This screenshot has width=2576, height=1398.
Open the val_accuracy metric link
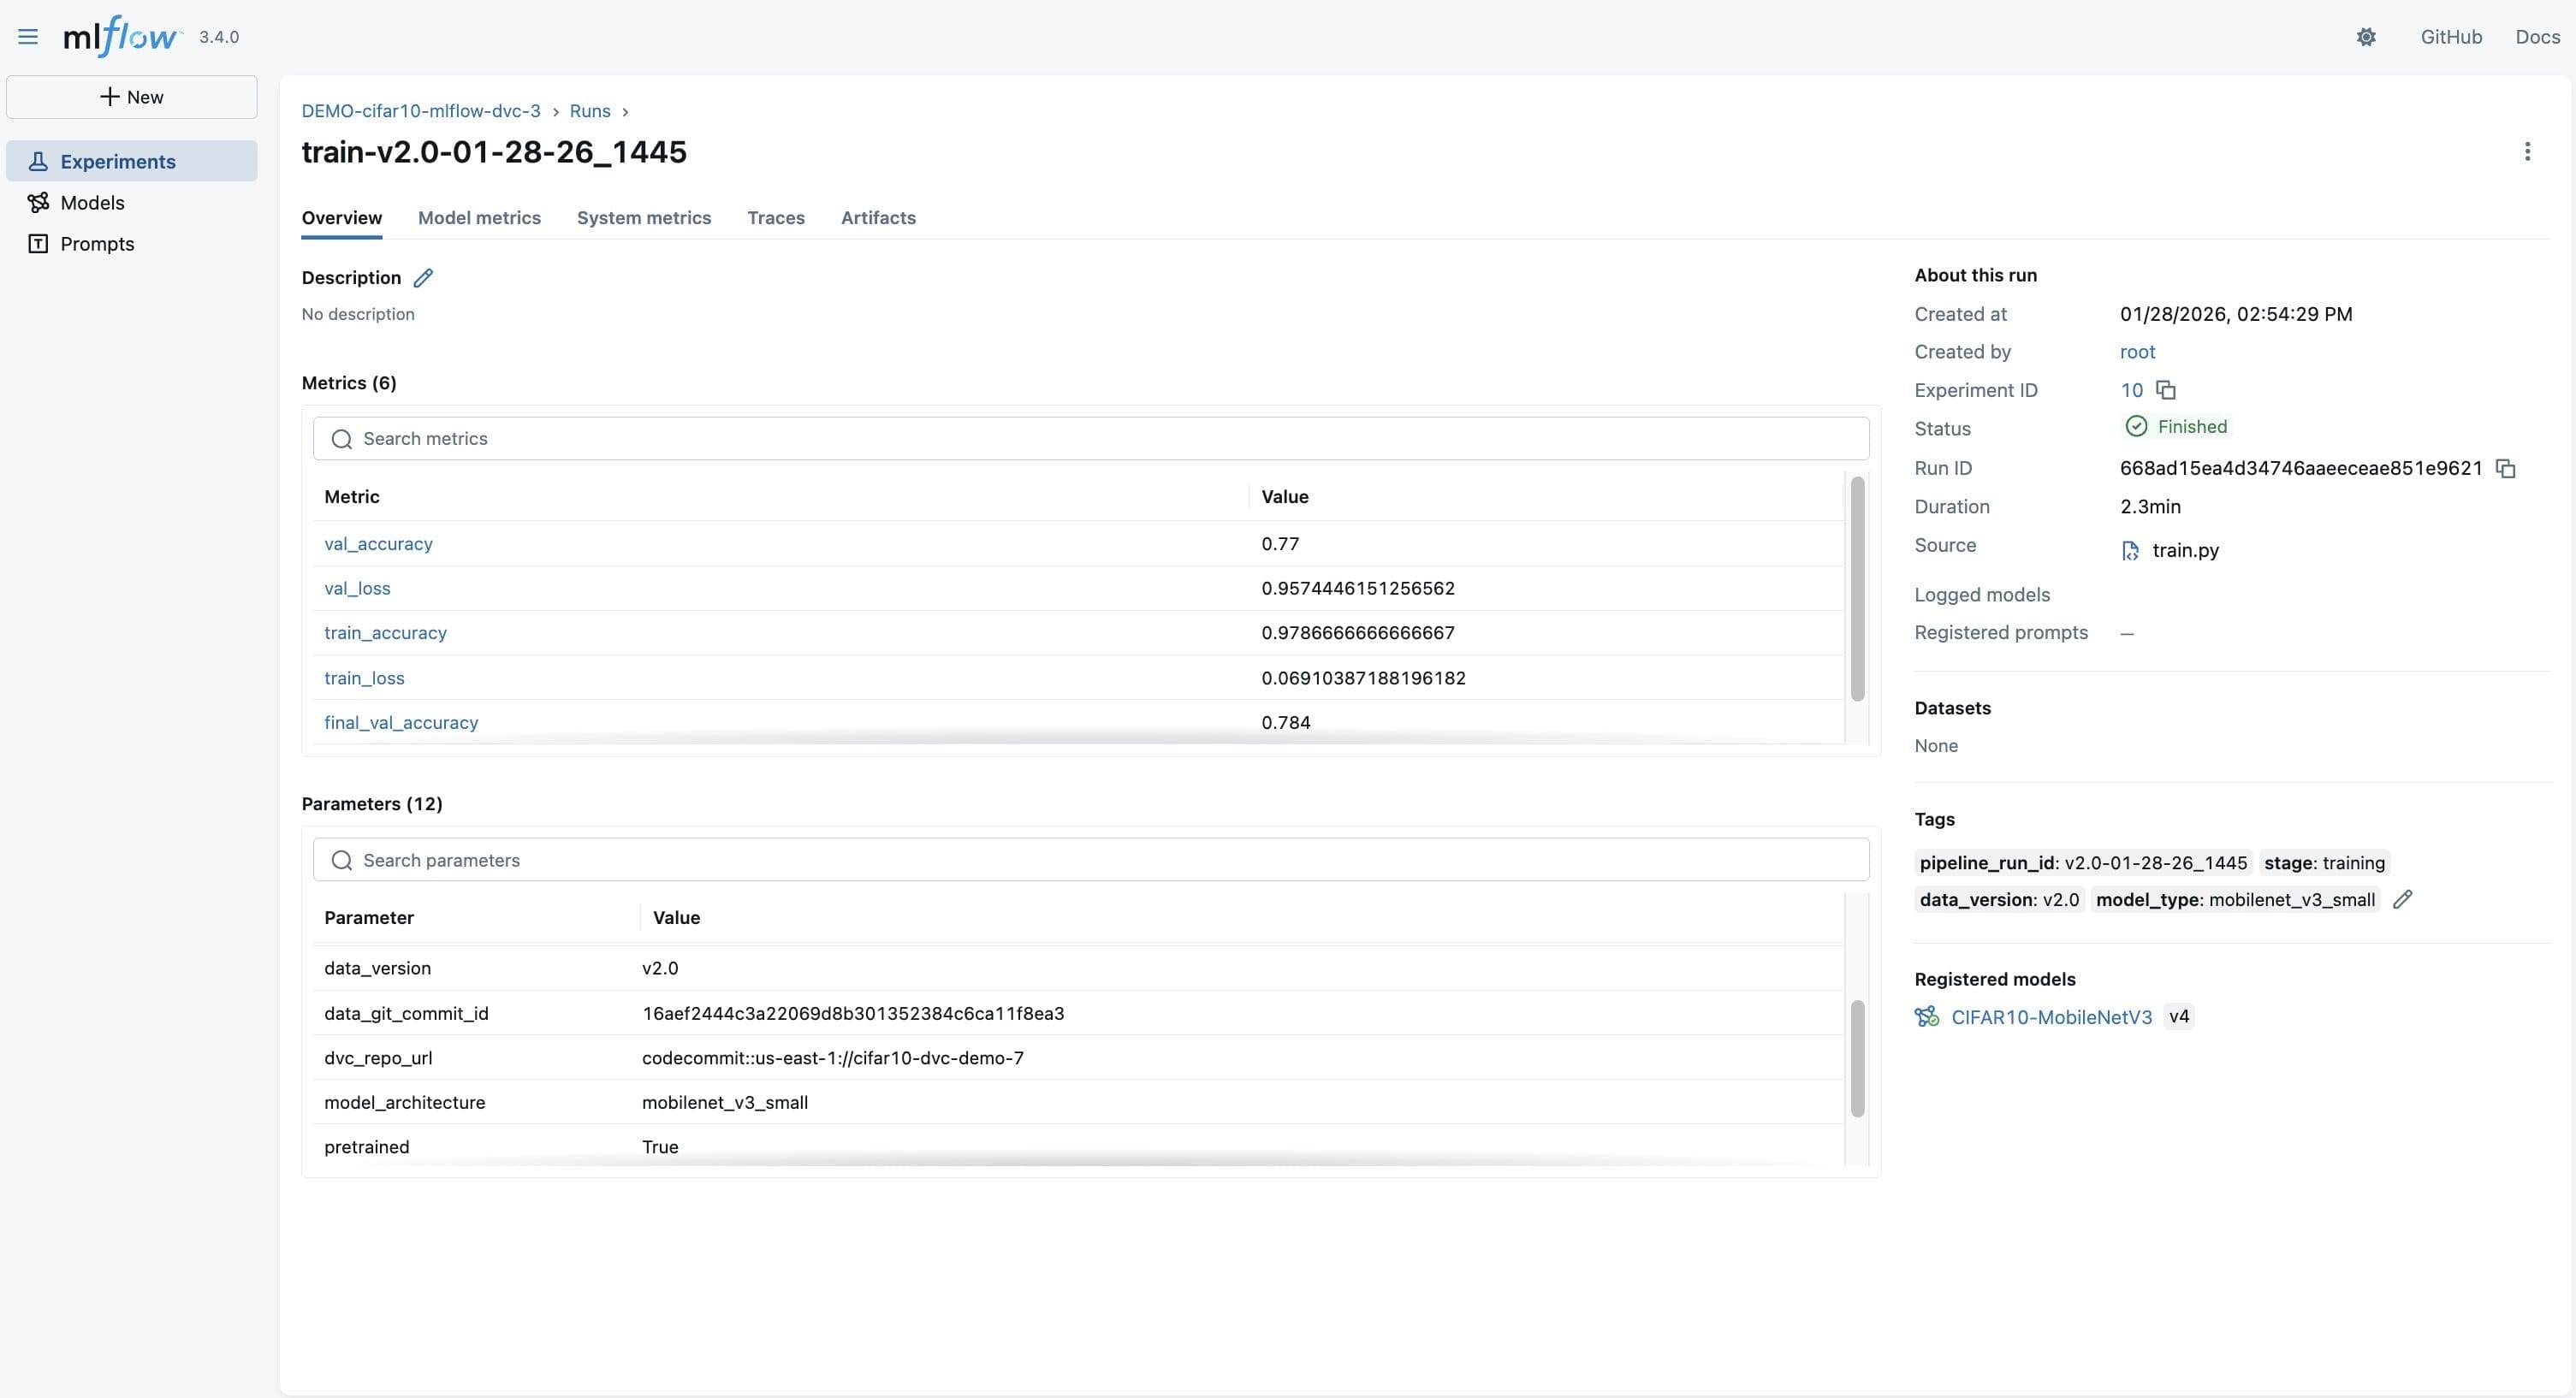click(x=377, y=543)
